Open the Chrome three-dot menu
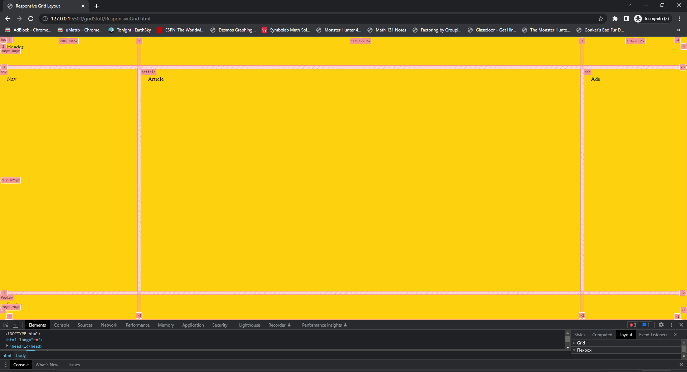Image resolution: width=687 pixels, height=372 pixels. coord(679,19)
